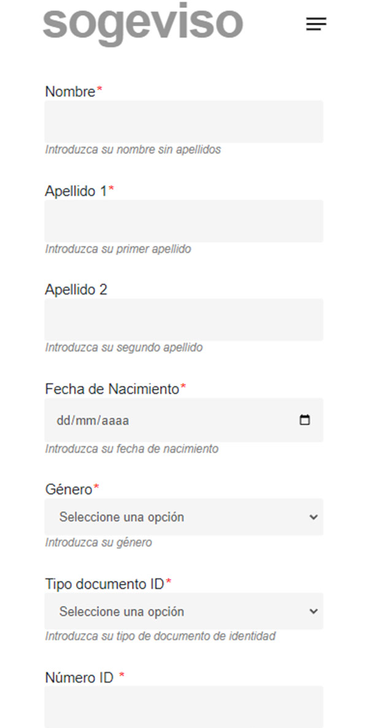Expand the Género dropdown

183,517
